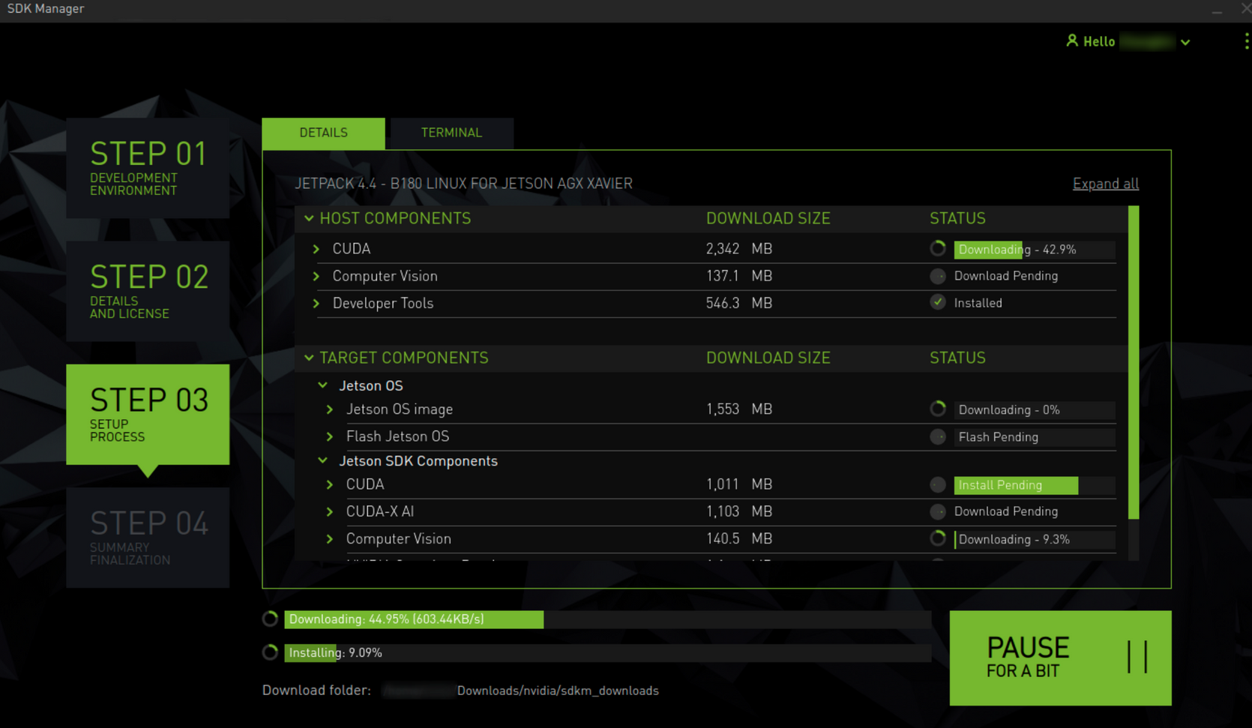
Task: Click the overall Downloading 44.95% progress bar
Action: [x=608, y=619]
